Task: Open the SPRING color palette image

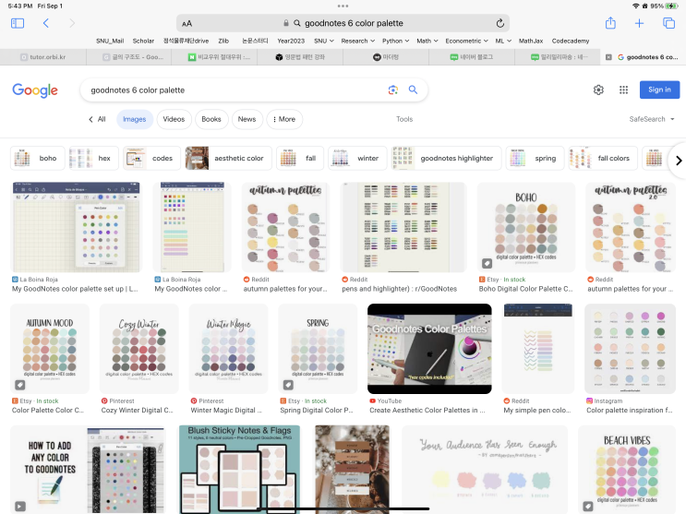Action: 318,349
